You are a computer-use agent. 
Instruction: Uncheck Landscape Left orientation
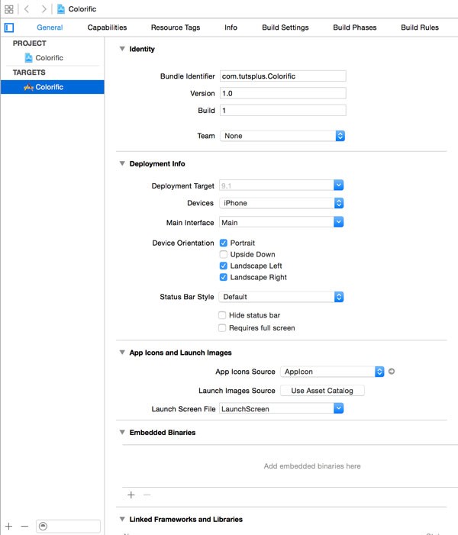(x=224, y=266)
